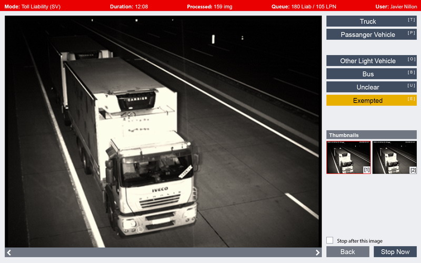
Task: Click the main truck camera image
Action: (163, 131)
